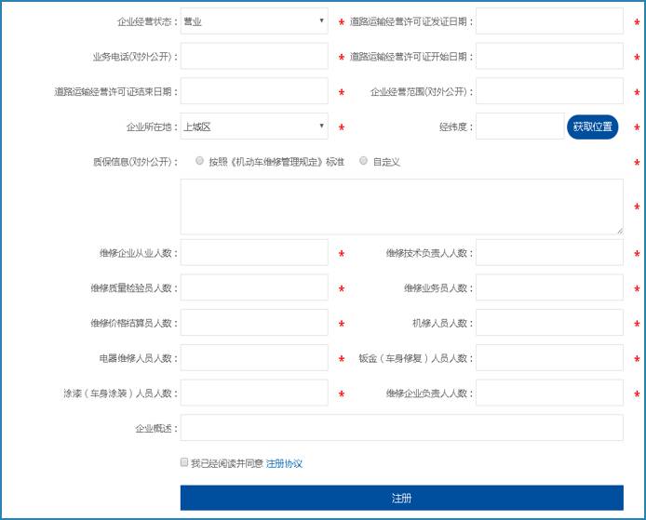Focus the 维修价格结算员人数 field
This screenshot has height=520, width=646.
tap(254, 323)
